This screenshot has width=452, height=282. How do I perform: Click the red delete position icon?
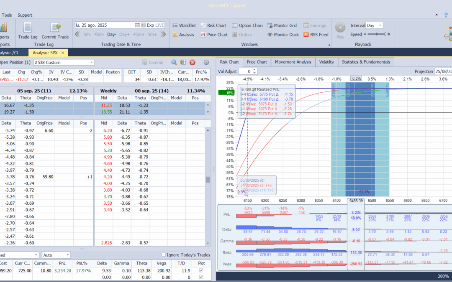pos(193,62)
